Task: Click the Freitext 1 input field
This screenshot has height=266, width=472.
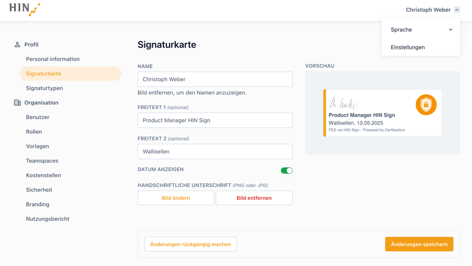Action: pyautogui.click(x=215, y=120)
